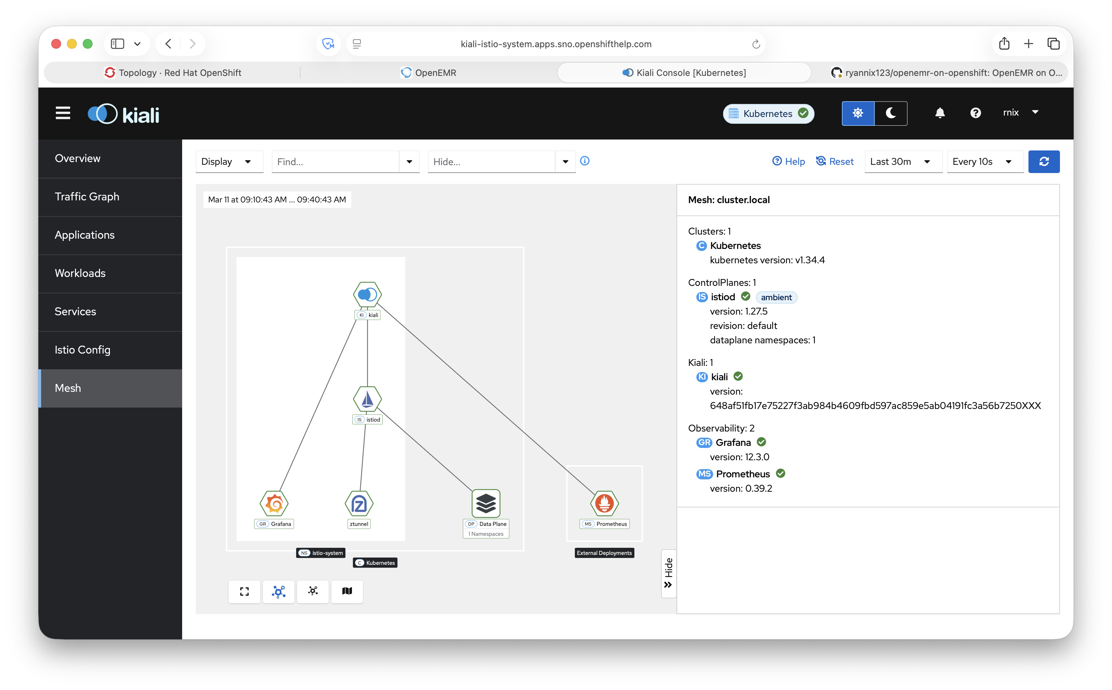Click the Data Plane node

pos(485,503)
